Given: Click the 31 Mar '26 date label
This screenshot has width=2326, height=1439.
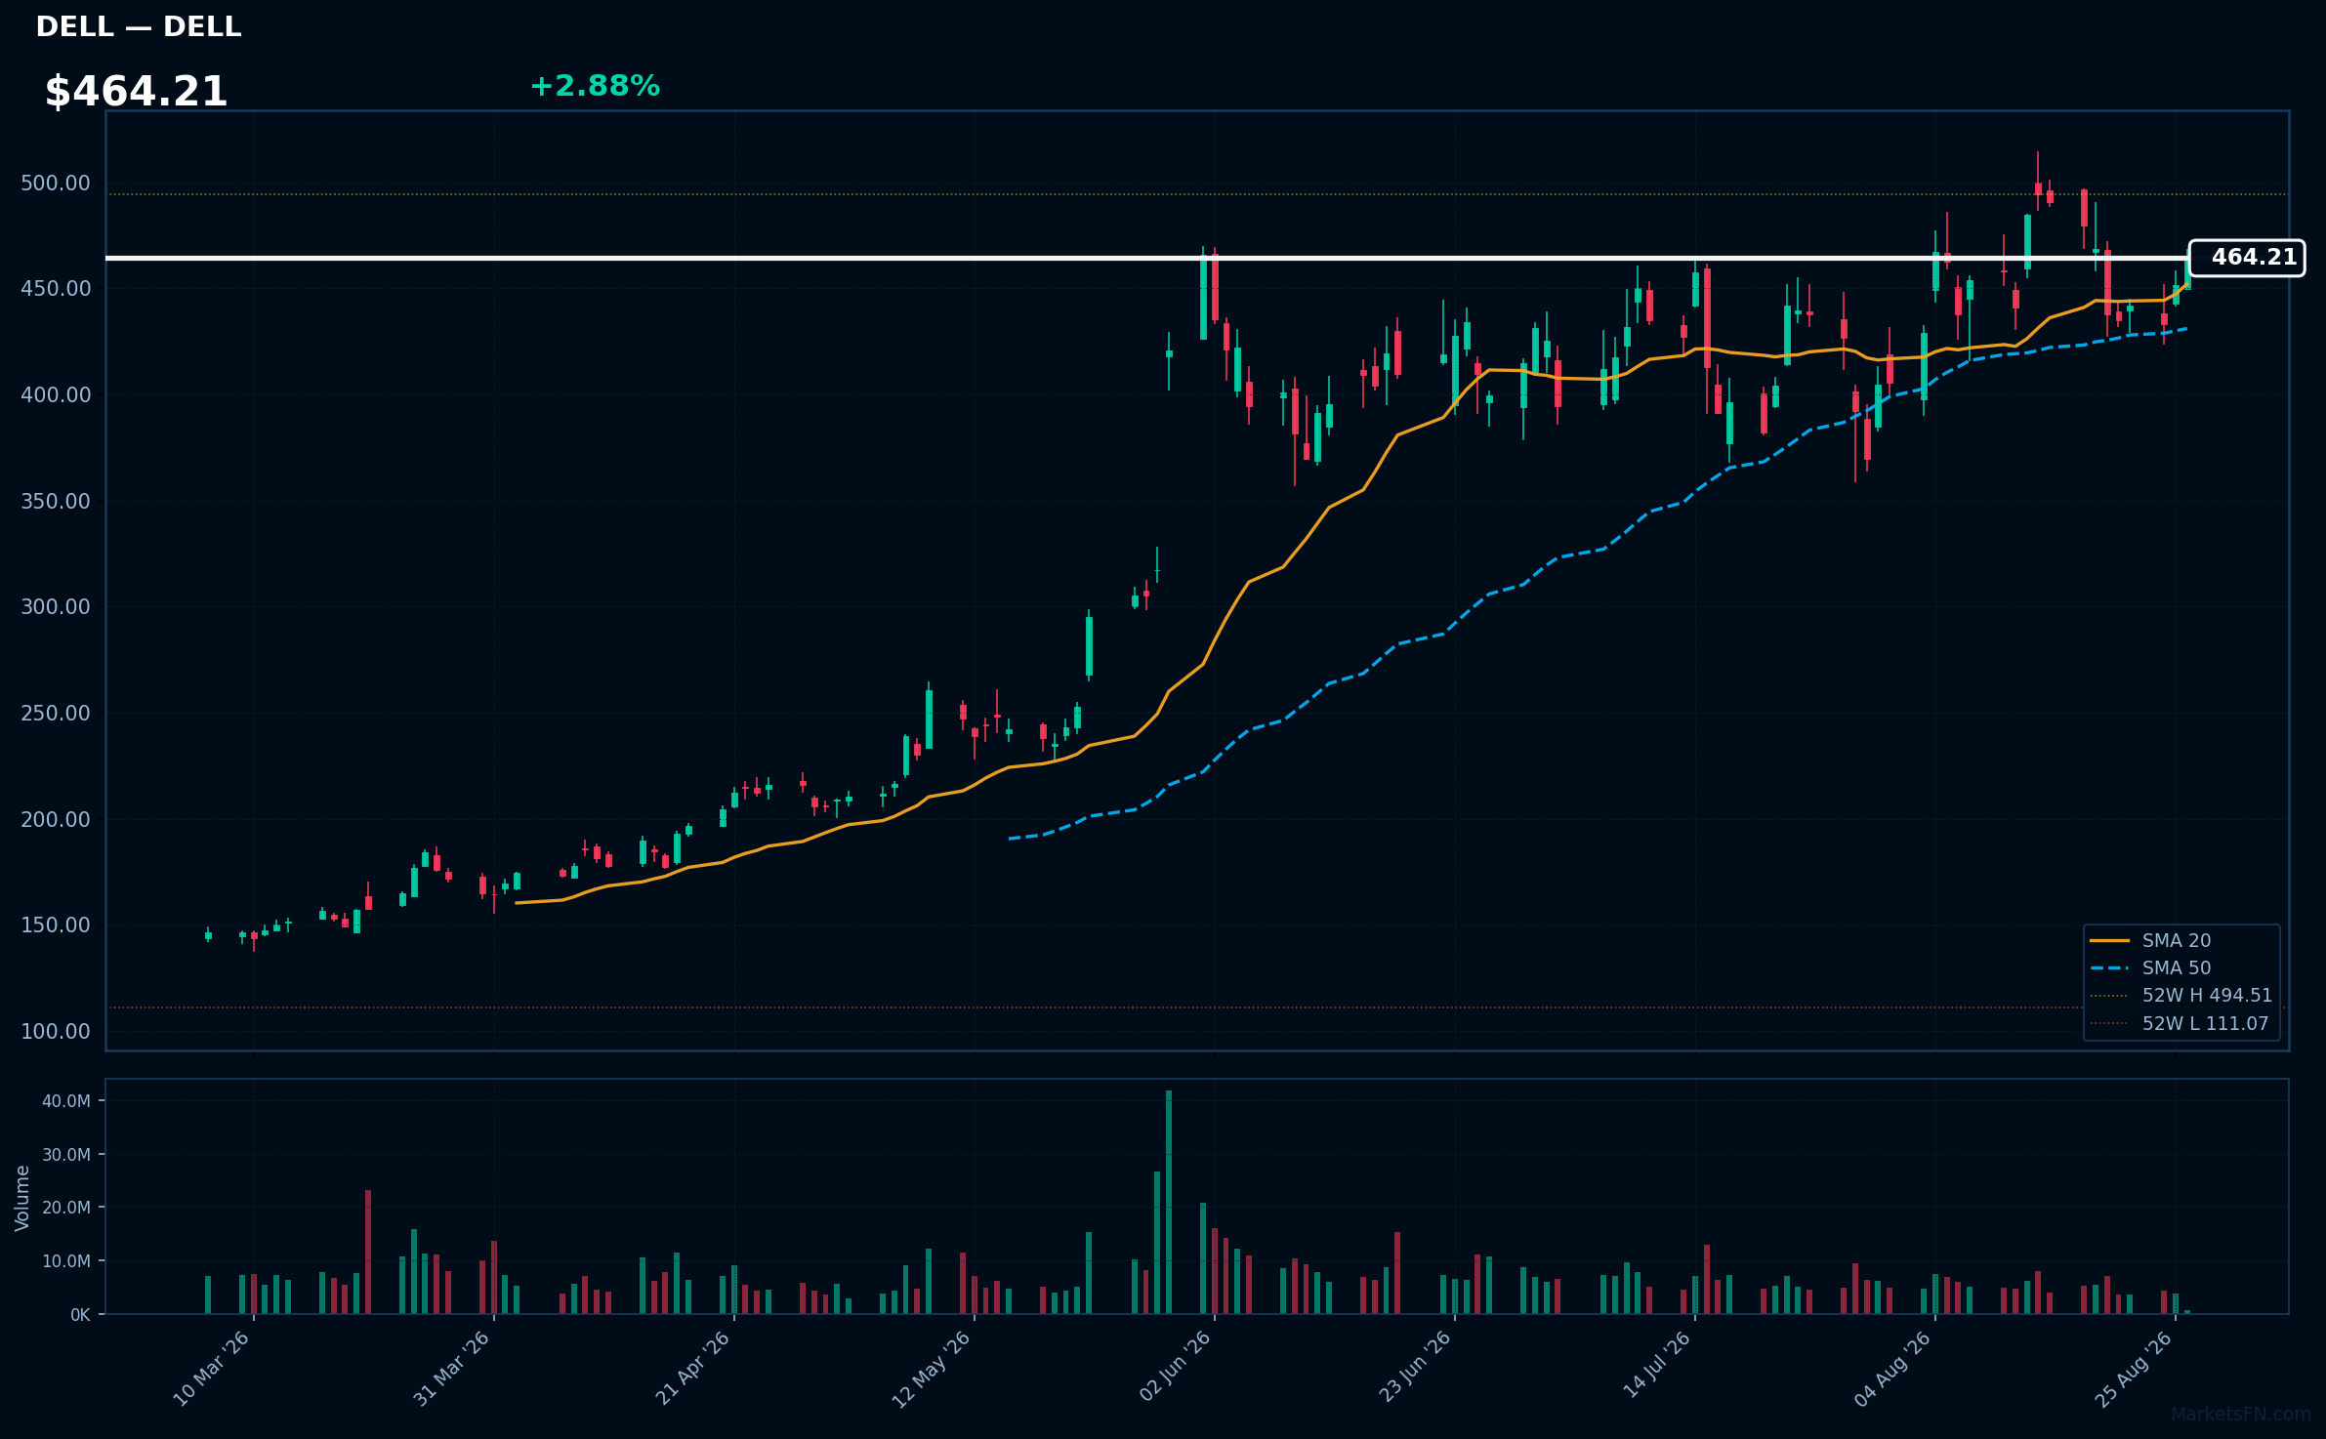Looking at the screenshot, I should click(x=451, y=1369).
